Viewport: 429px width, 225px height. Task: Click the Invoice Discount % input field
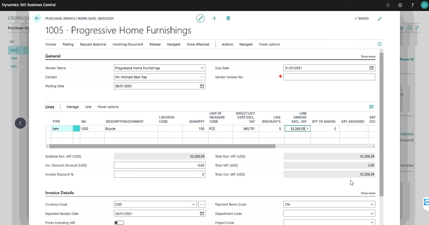159,174
